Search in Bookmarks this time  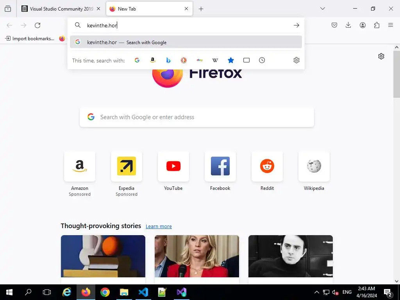click(x=230, y=60)
